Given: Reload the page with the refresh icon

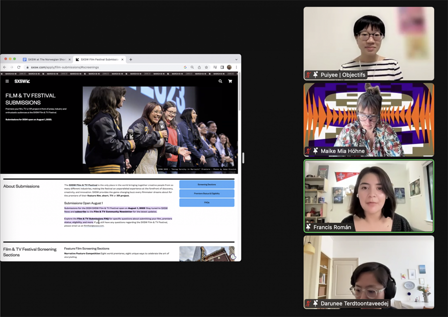Looking at the screenshot, I should 19,67.
